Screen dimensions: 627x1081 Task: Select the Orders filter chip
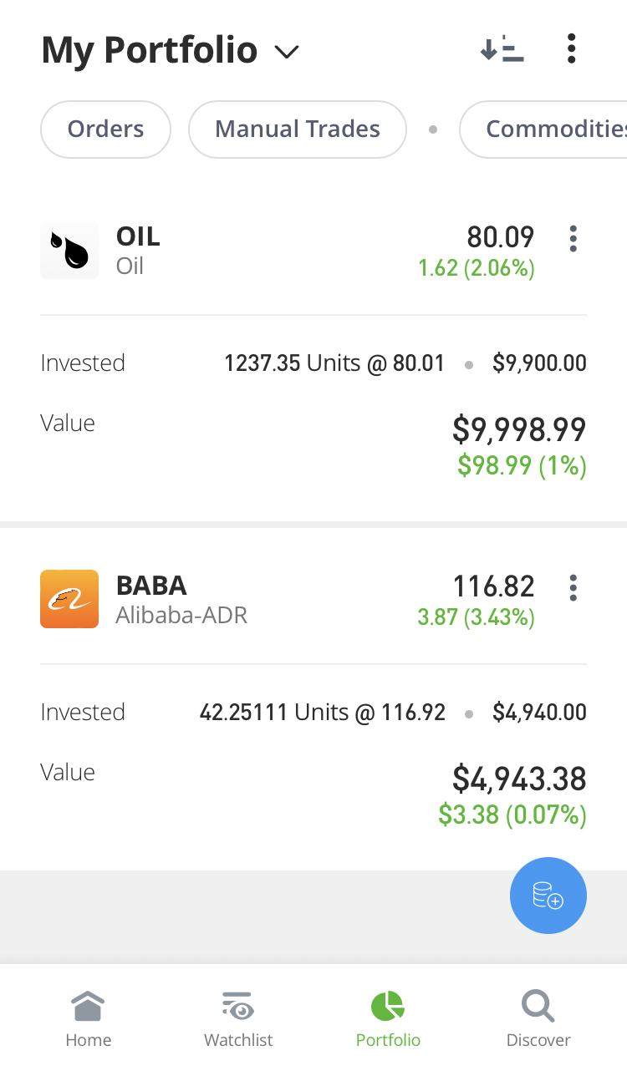click(105, 129)
